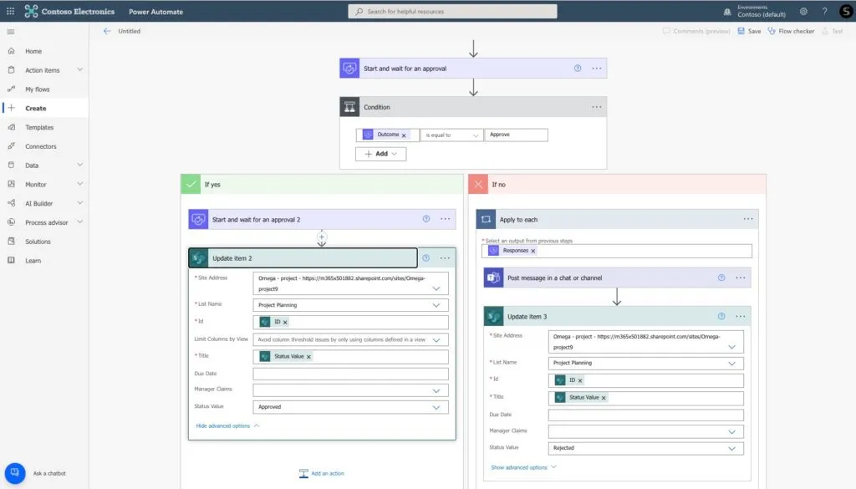Screen dimensions: 856x489
Task: Click Test in the top toolbar
Action: click(x=833, y=31)
